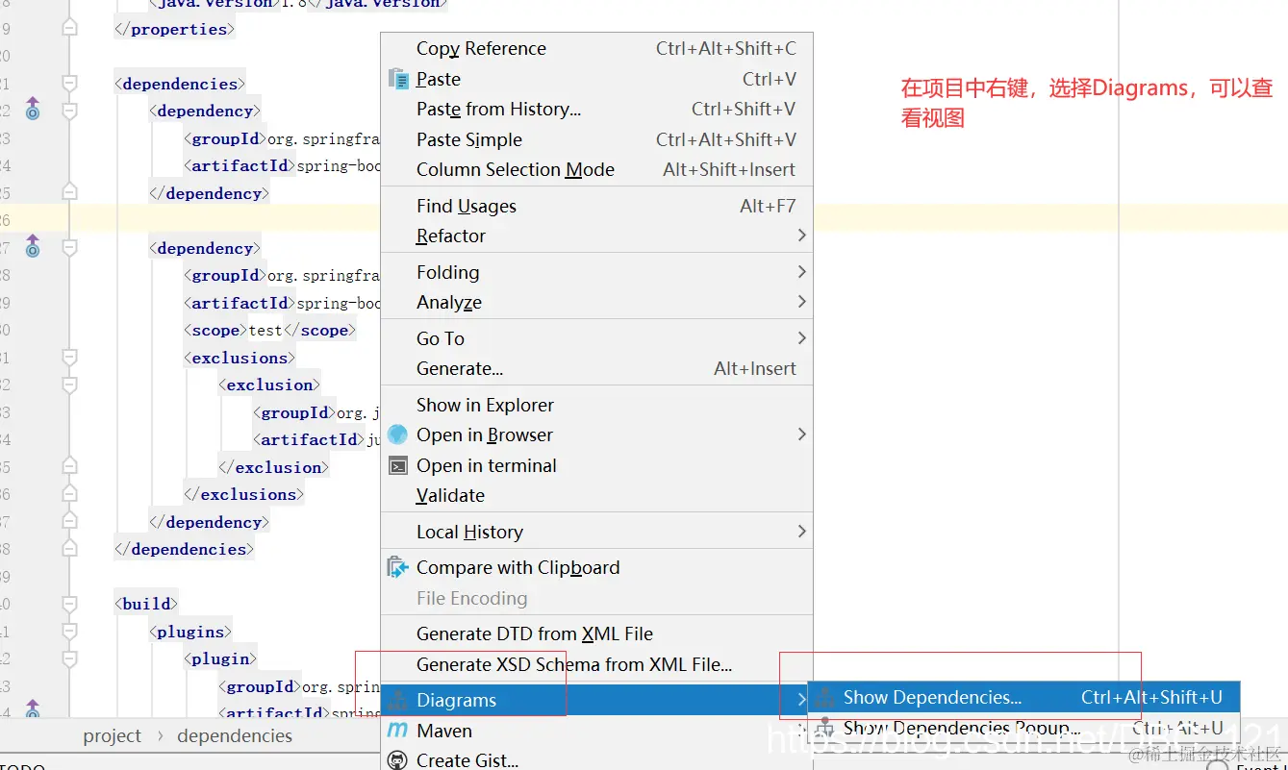Collapse the <plugins> block fold marker

[68, 632]
